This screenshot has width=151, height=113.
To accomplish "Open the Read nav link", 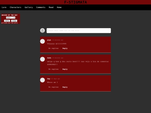I will click(x=51, y=8).
